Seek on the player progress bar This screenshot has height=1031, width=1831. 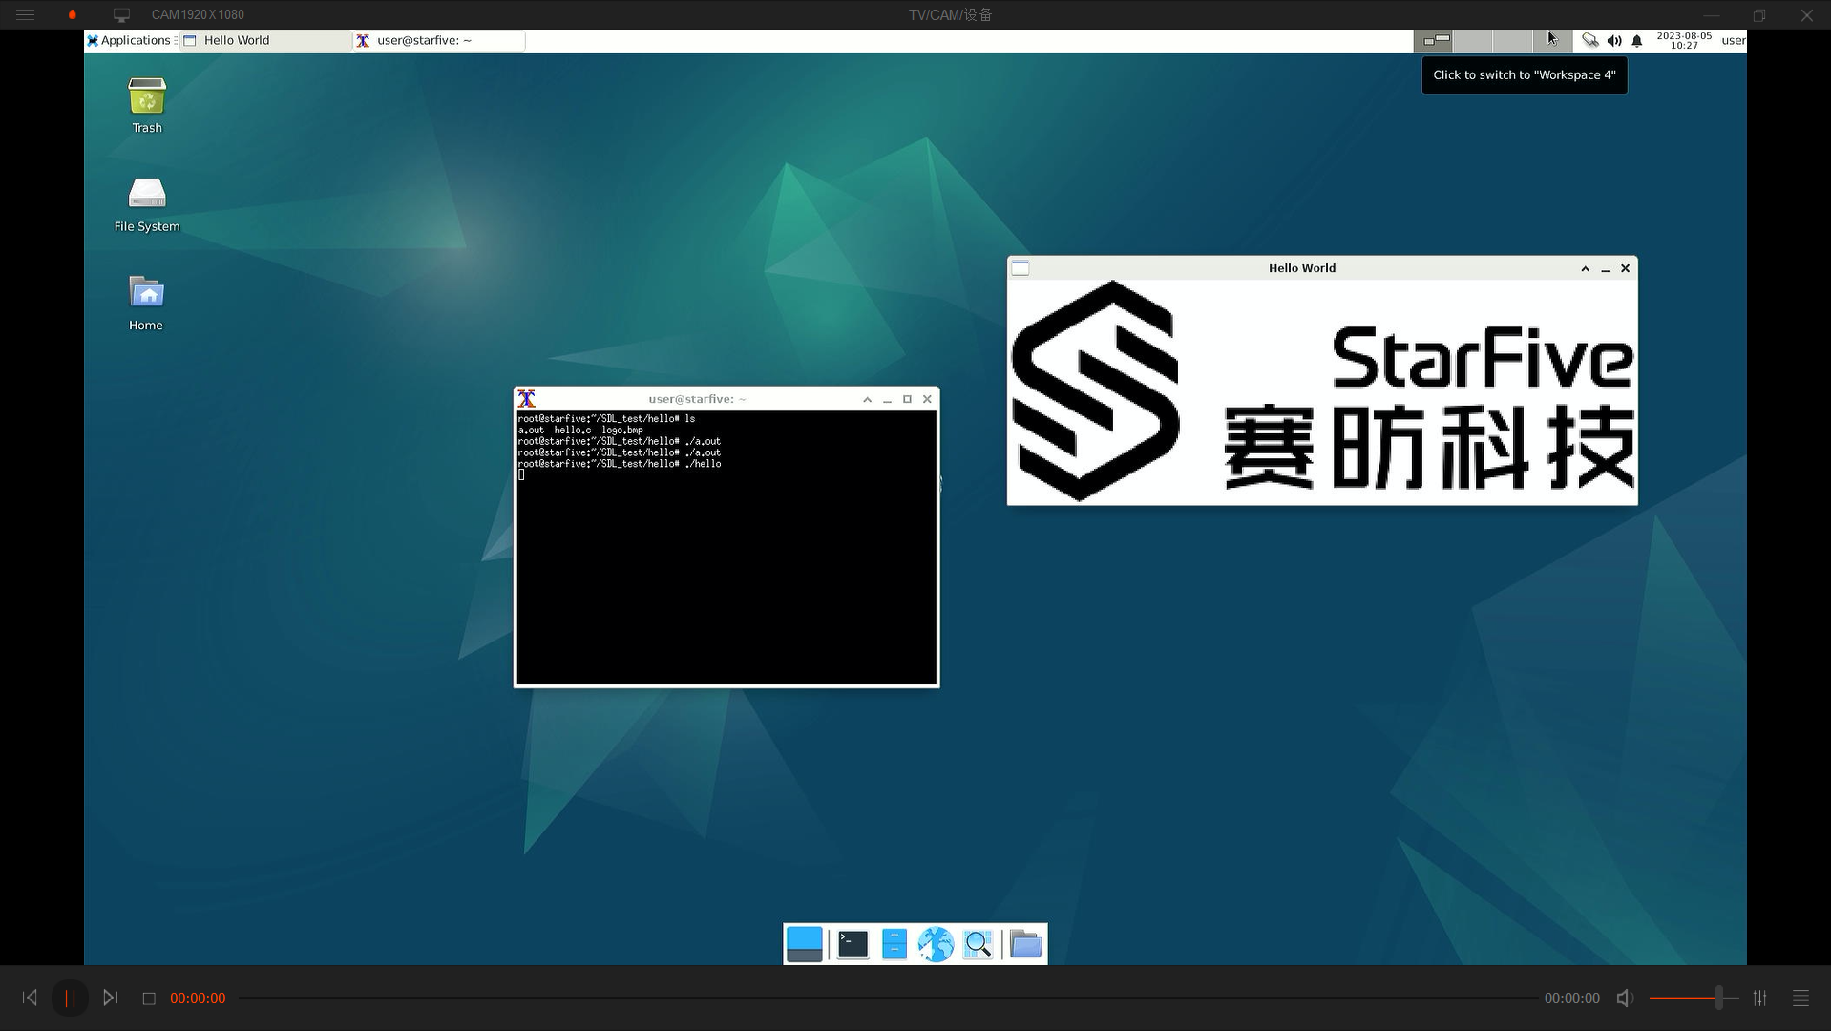pyautogui.click(x=887, y=999)
